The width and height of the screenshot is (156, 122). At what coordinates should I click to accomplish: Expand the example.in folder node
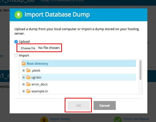click(x=24, y=91)
